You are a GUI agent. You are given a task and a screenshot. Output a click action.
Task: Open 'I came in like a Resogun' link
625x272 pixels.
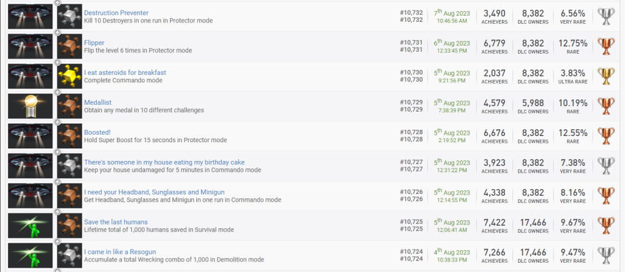120,252
